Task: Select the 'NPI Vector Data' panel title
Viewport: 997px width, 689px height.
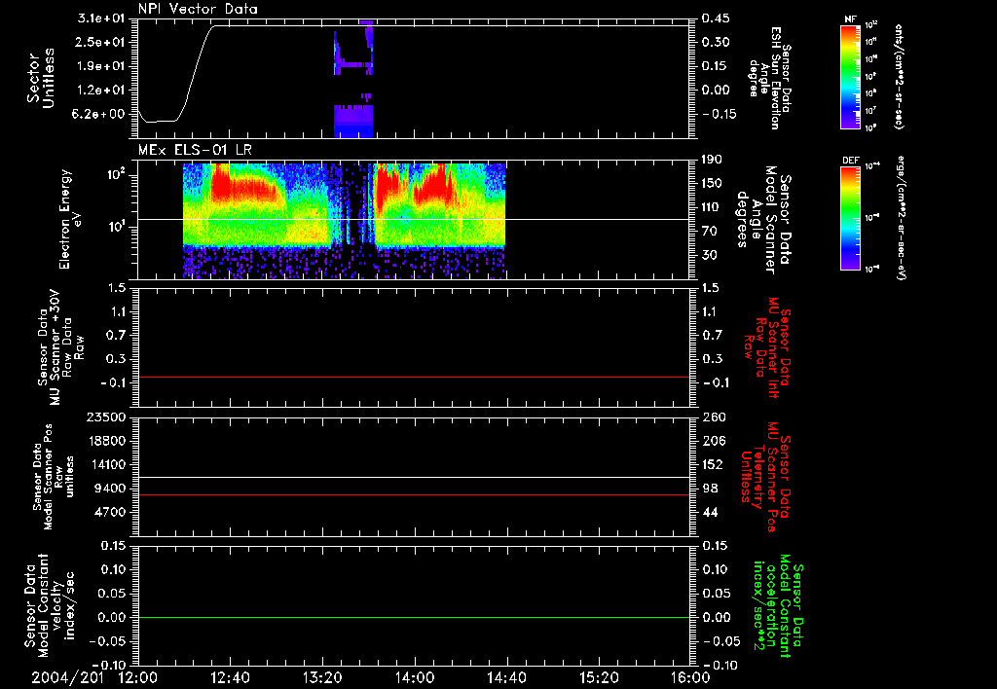Action: point(198,9)
